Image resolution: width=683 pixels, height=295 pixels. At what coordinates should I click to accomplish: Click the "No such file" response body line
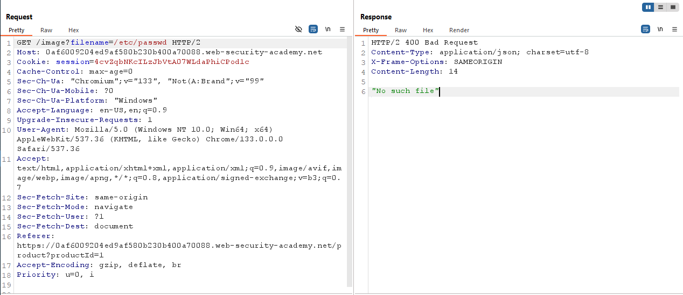404,91
